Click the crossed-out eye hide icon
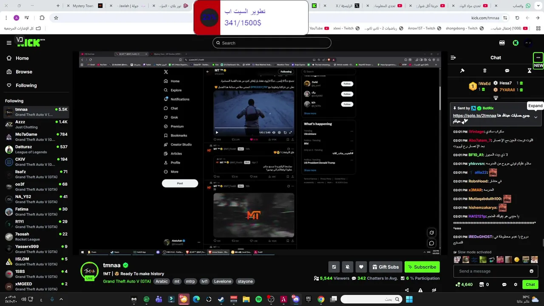This screenshot has width=544, height=306. [x=434, y=290]
